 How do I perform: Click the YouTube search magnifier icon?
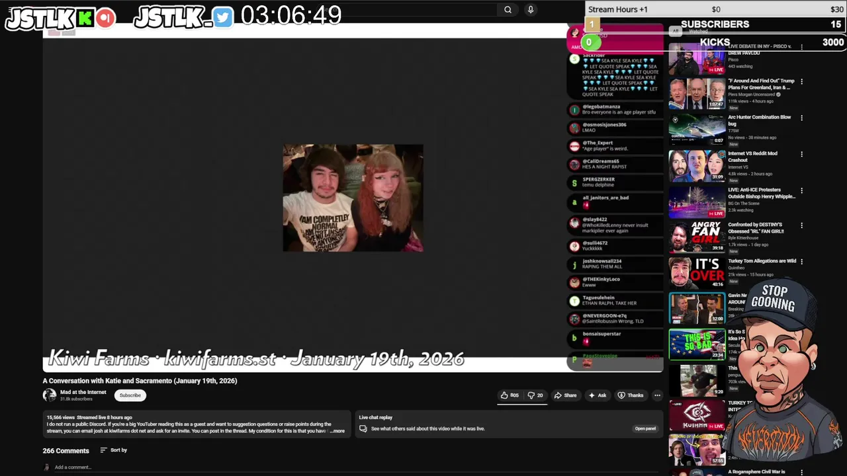(508, 9)
